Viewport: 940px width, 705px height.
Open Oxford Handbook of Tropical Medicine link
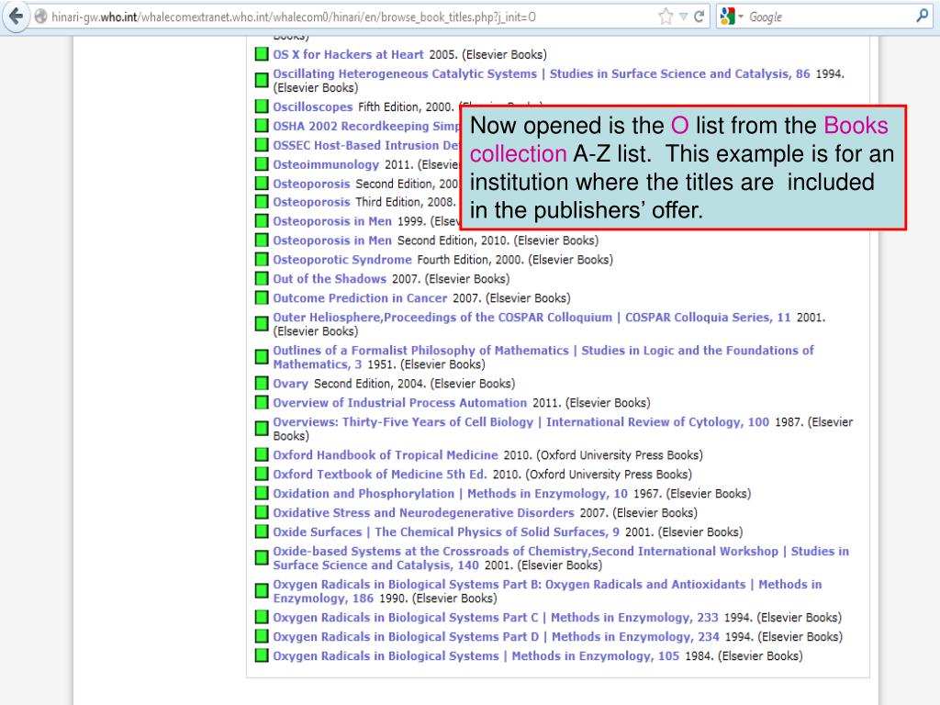[386, 455]
